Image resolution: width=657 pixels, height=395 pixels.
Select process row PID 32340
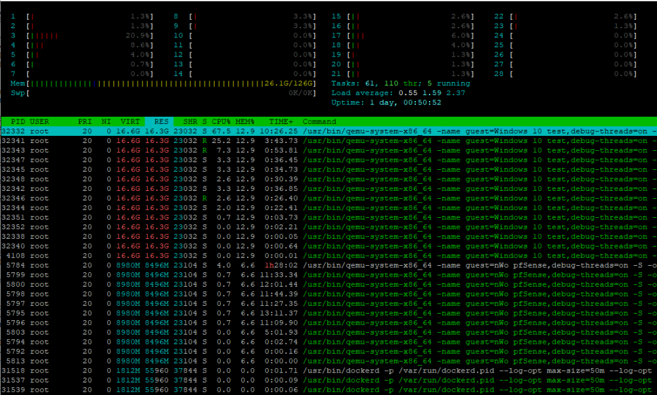[x=328, y=247]
